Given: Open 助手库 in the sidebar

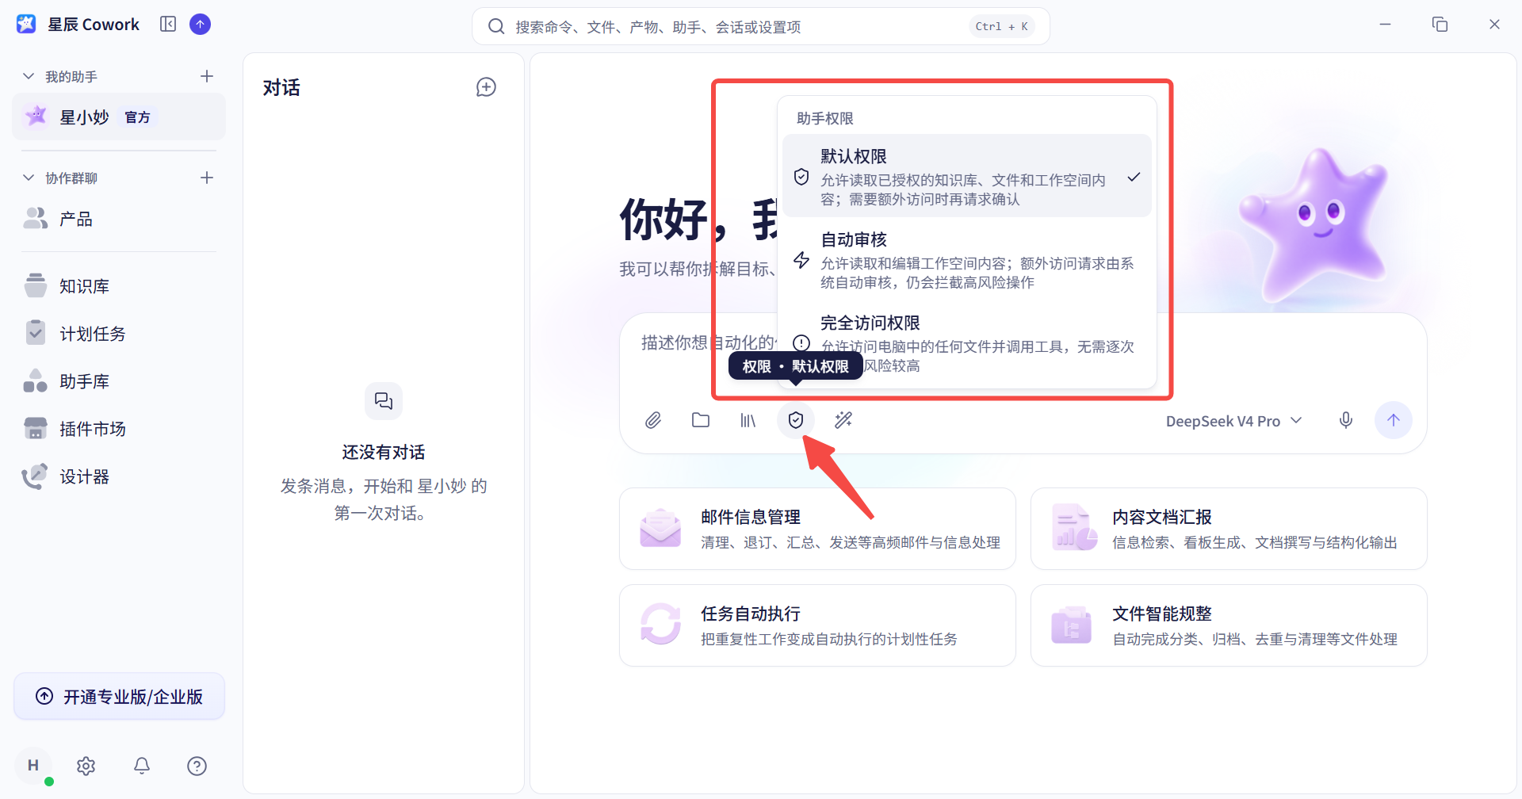Looking at the screenshot, I should point(119,381).
